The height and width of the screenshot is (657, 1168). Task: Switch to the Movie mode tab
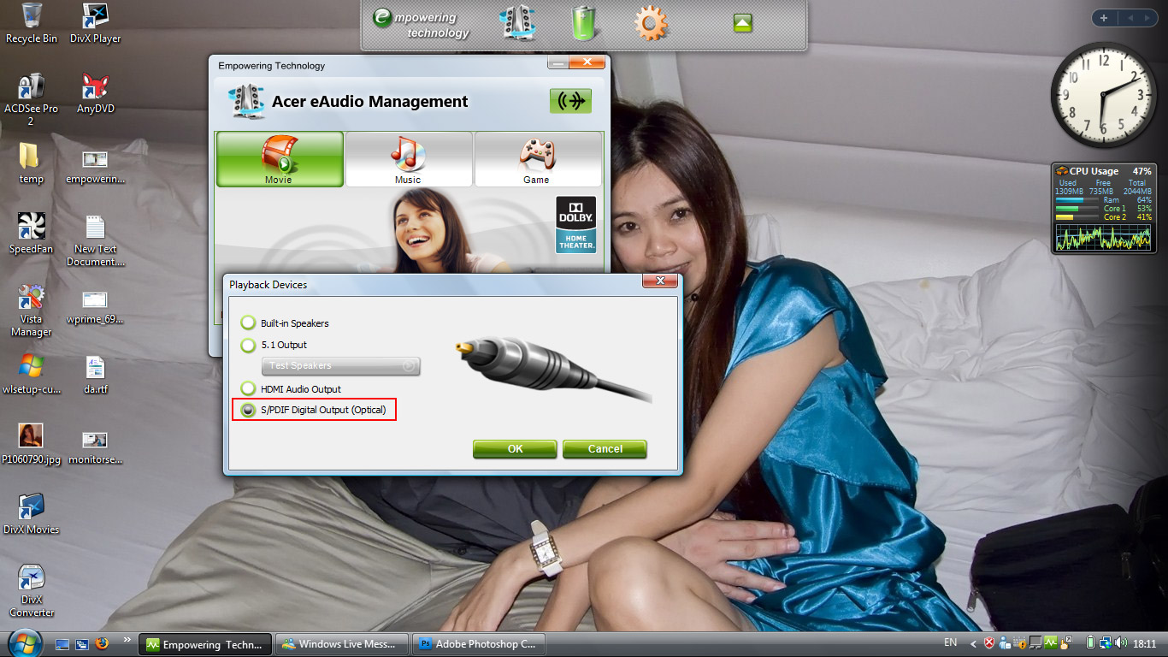coord(280,158)
